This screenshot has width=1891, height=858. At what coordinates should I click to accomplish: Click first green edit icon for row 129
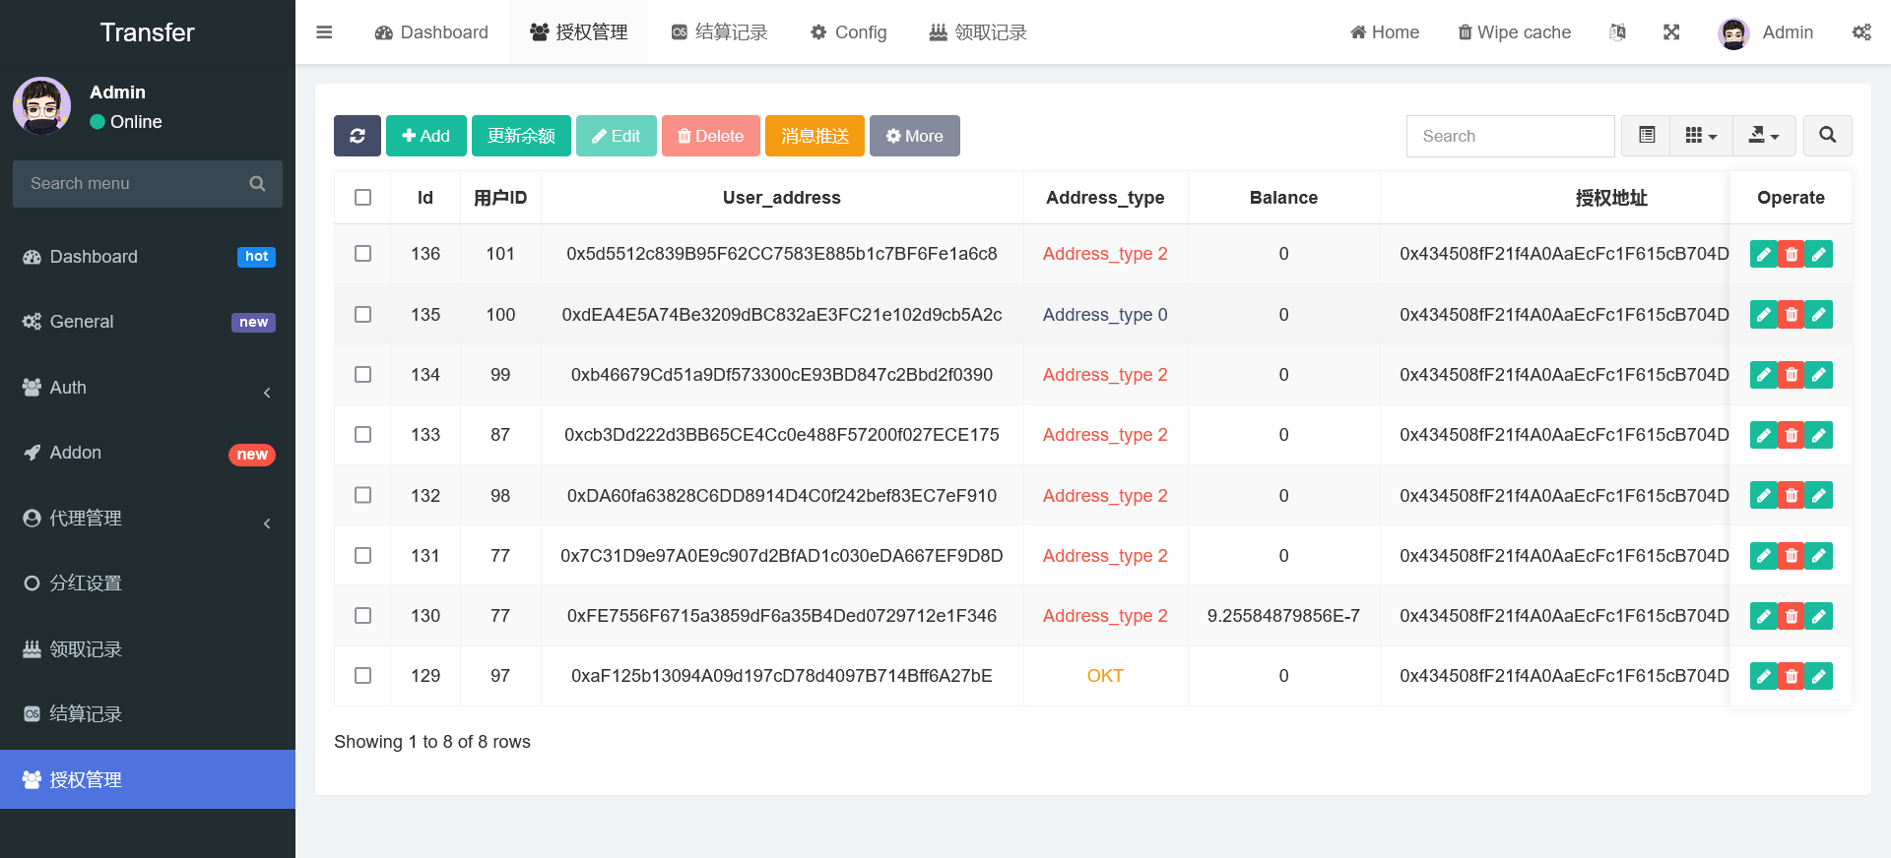(x=1763, y=676)
